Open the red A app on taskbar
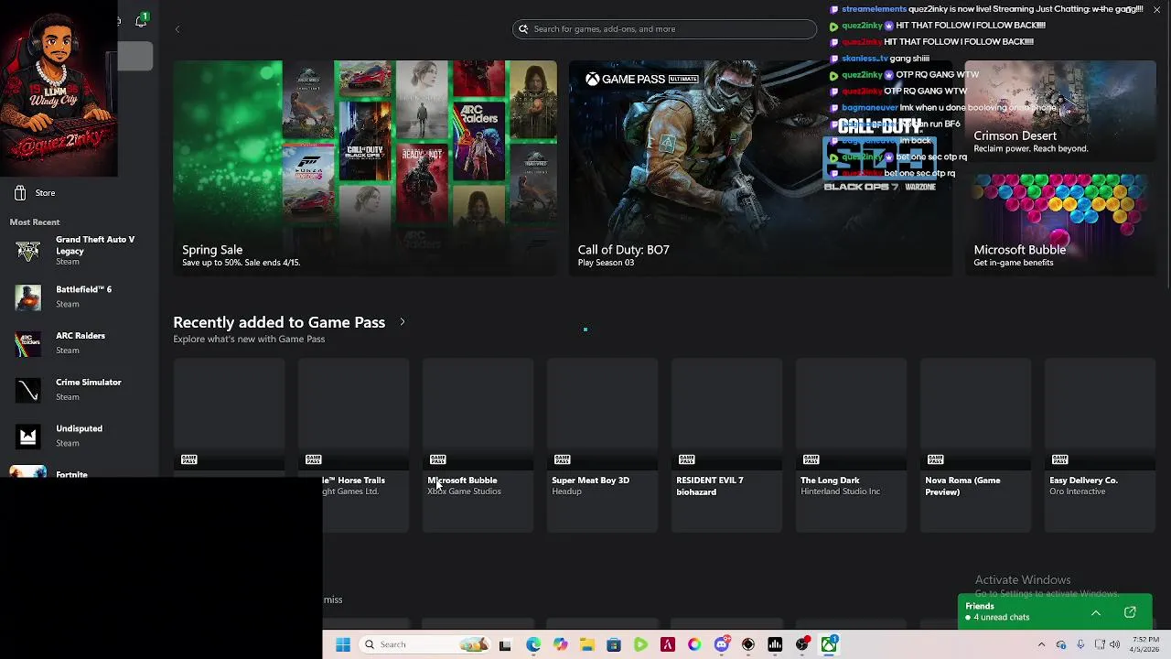This screenshot has height=659, width=1171. [x=668, y=644]
